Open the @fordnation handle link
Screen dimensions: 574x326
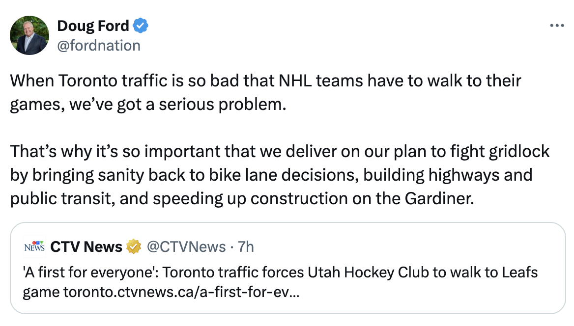click(x=99, y=46)
